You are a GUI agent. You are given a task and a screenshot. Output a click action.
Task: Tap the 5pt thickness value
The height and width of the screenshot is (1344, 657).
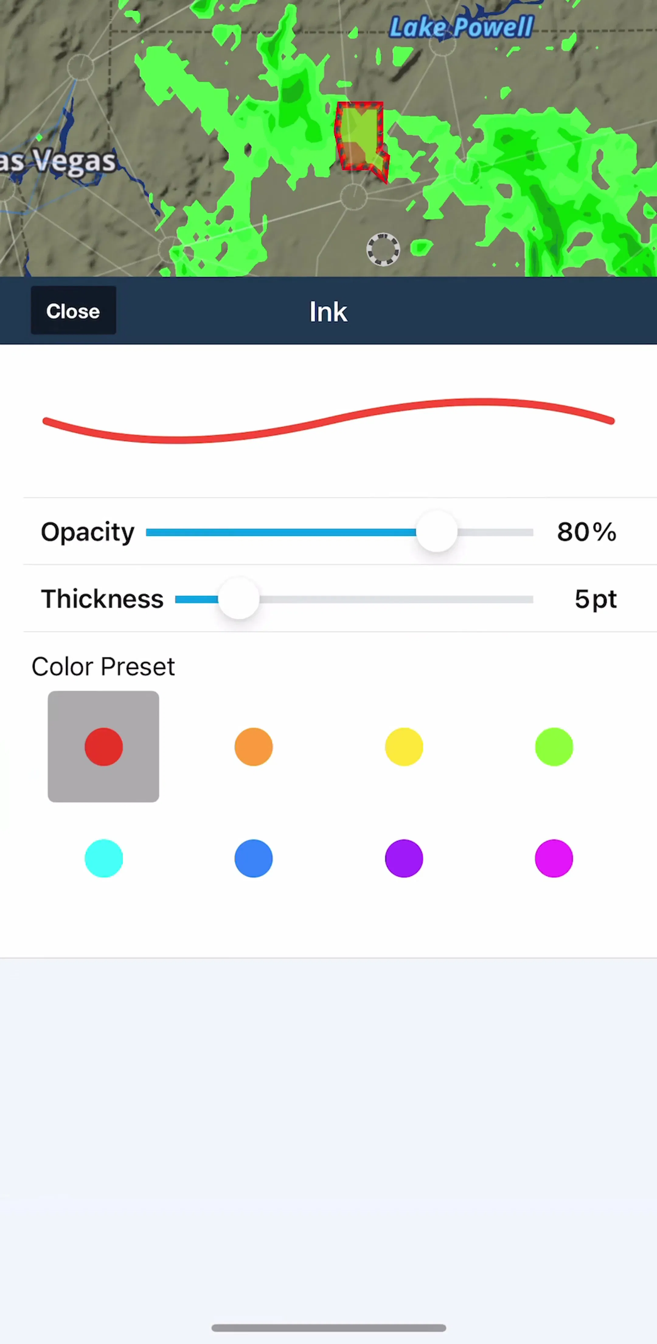coord(596,599)
